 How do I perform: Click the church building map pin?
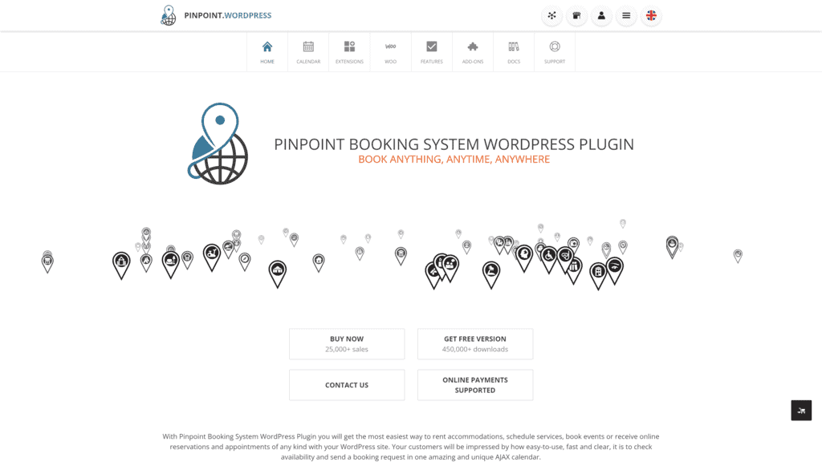point(121,265)
